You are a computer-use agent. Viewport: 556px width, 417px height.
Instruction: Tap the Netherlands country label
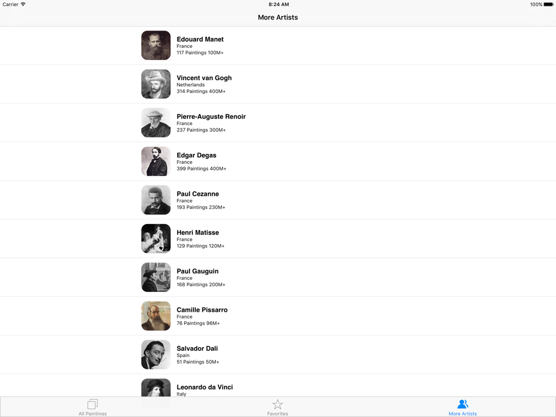(191, 85)
